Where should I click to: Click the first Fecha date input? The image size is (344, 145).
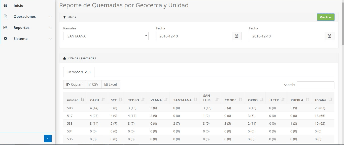pos(194,36)
